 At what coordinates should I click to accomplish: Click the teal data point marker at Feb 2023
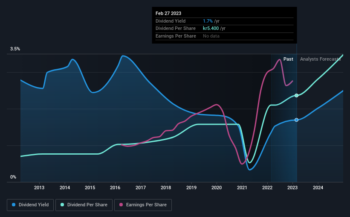point(296,96)
